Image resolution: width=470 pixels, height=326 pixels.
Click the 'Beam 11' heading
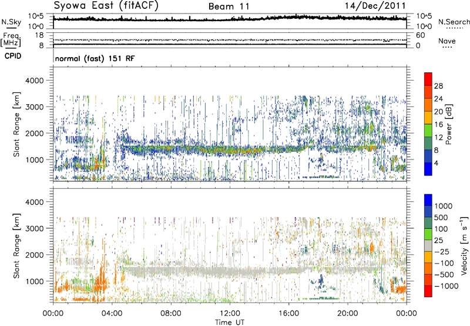[229, 6]
